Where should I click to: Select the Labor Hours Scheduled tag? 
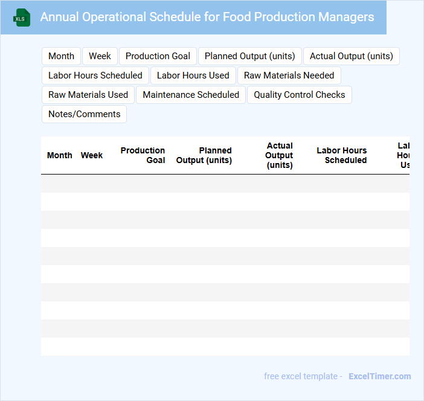(x=95, y=75)
